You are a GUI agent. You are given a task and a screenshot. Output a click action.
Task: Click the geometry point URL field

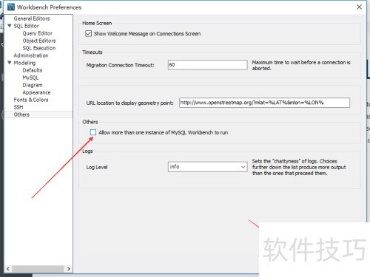[264, 103]
